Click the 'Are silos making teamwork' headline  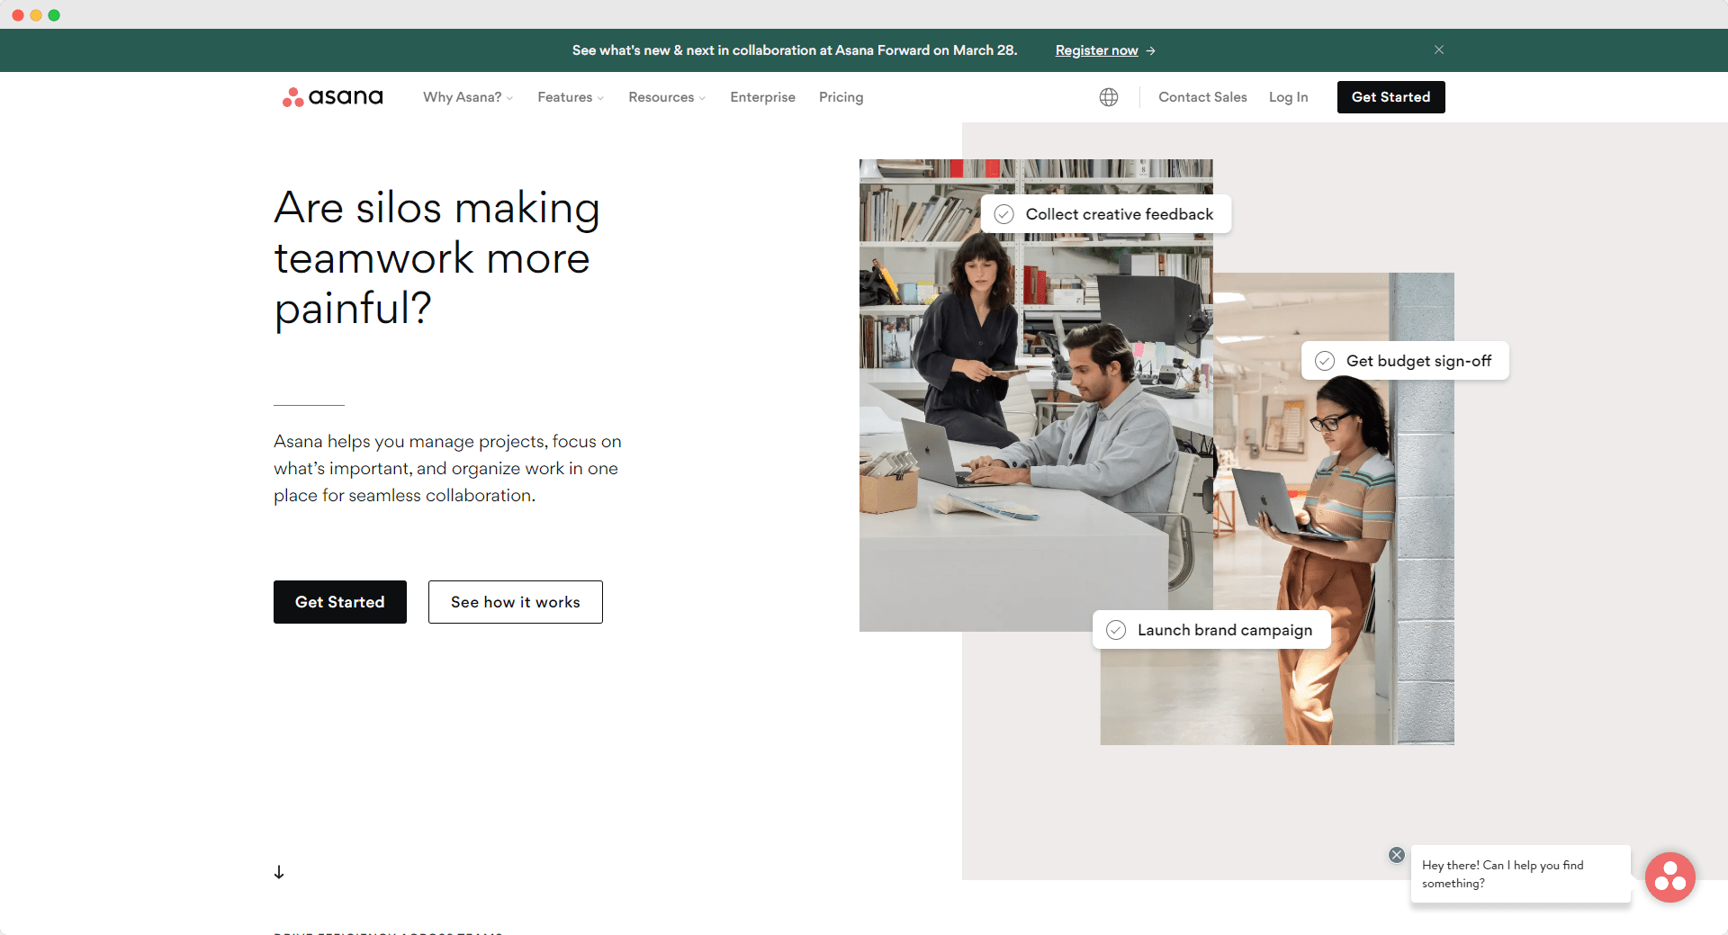[437, 257]
